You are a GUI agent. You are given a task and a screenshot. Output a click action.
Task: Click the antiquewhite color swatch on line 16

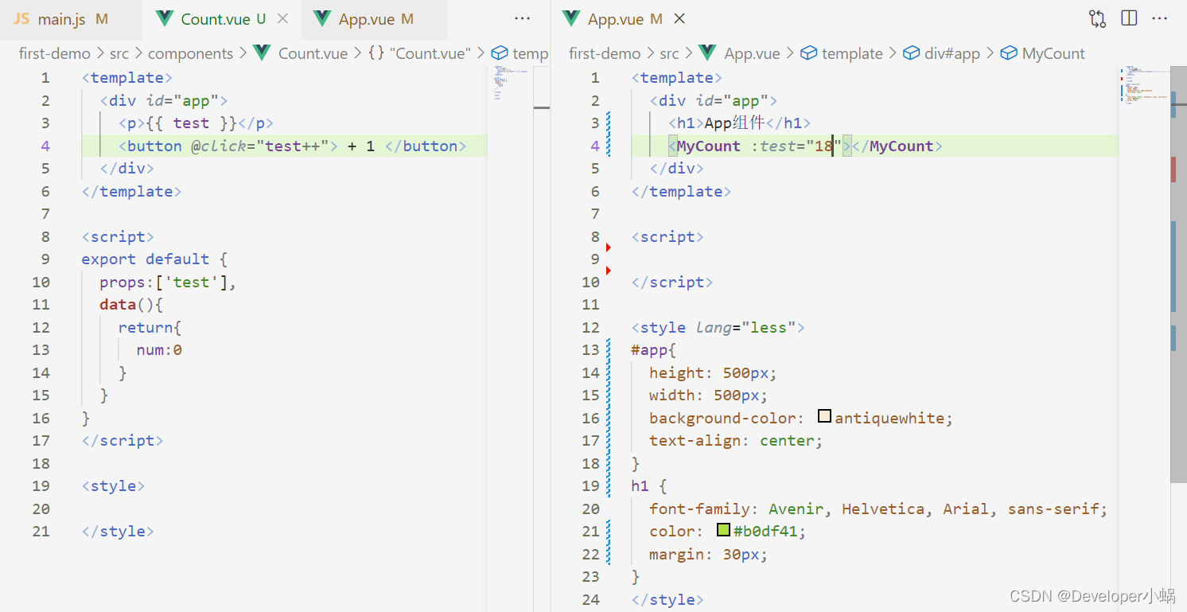(x=824, y=415)
